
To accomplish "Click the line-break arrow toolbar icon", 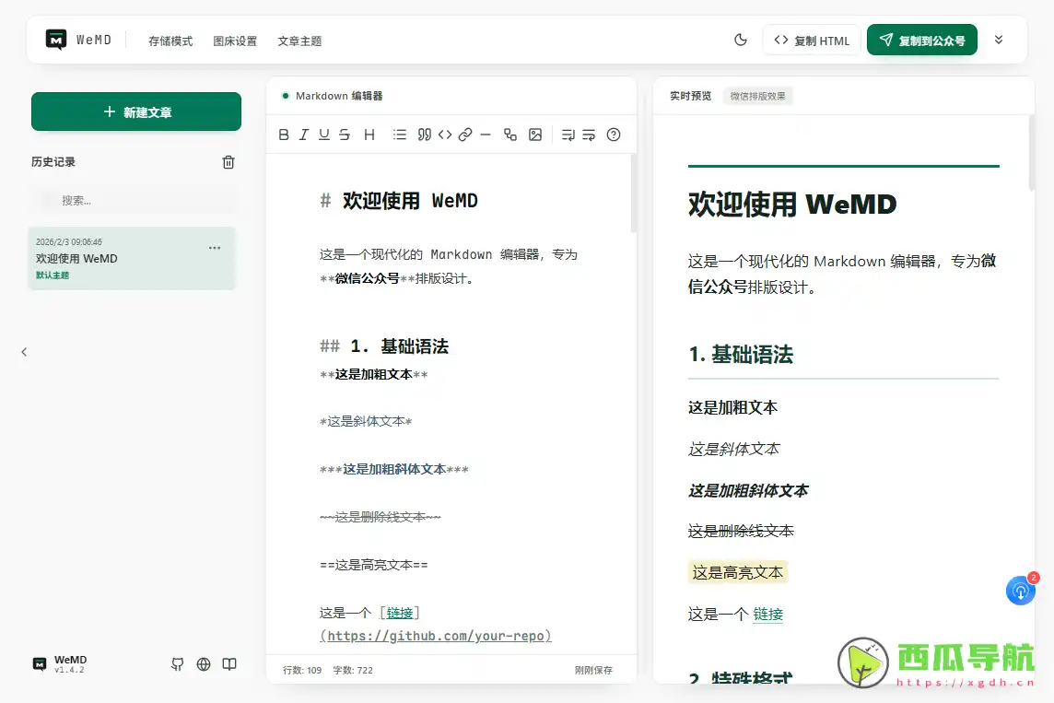I will pos(568,135).
